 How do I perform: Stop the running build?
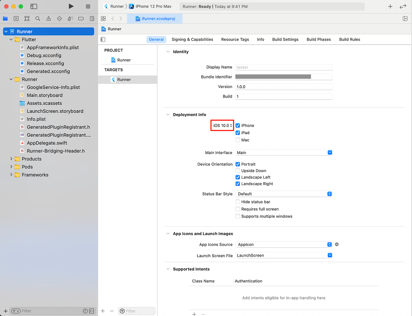(x=88, y=7)
